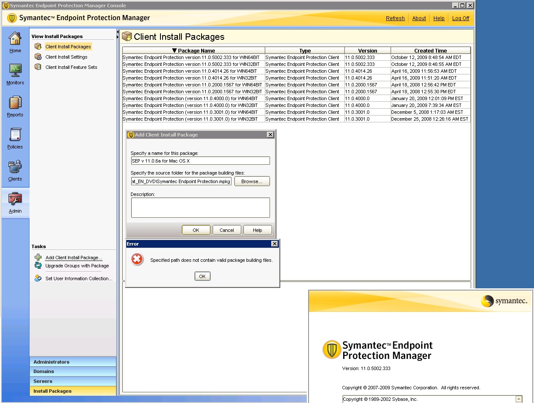
Task: Select the 11.0.3001.0 WIN64BIT package row
Action: (297, 112)
